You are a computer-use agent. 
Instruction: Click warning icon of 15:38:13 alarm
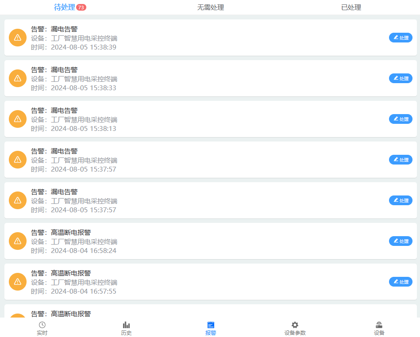[18, 119]
